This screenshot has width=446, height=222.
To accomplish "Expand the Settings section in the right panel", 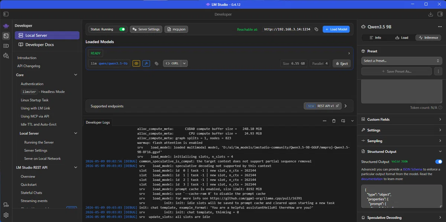I will click(402, 130).
